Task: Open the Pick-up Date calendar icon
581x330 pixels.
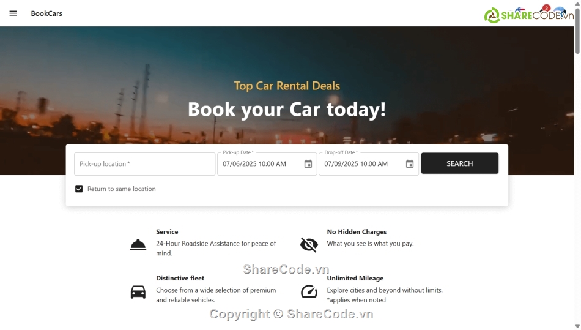Action: (308, 164)
